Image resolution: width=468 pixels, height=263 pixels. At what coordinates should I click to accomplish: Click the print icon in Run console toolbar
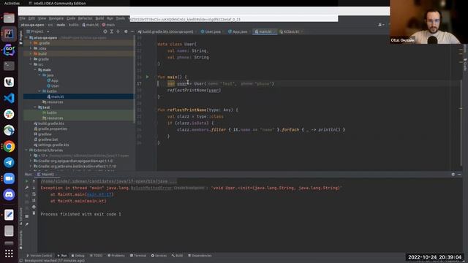tap(34, 207)
